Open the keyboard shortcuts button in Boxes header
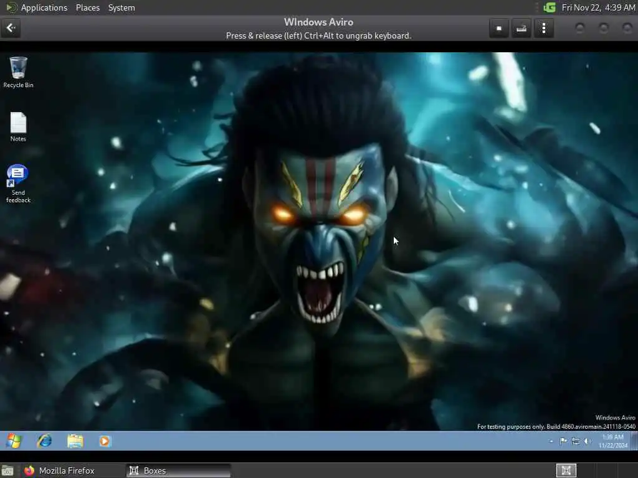This screenshot has height=478, width=638. tap(521, 29)
